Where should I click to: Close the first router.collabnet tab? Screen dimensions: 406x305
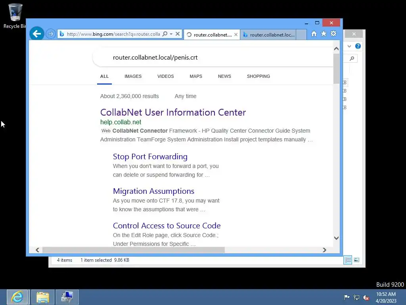[x=236, y=35]
